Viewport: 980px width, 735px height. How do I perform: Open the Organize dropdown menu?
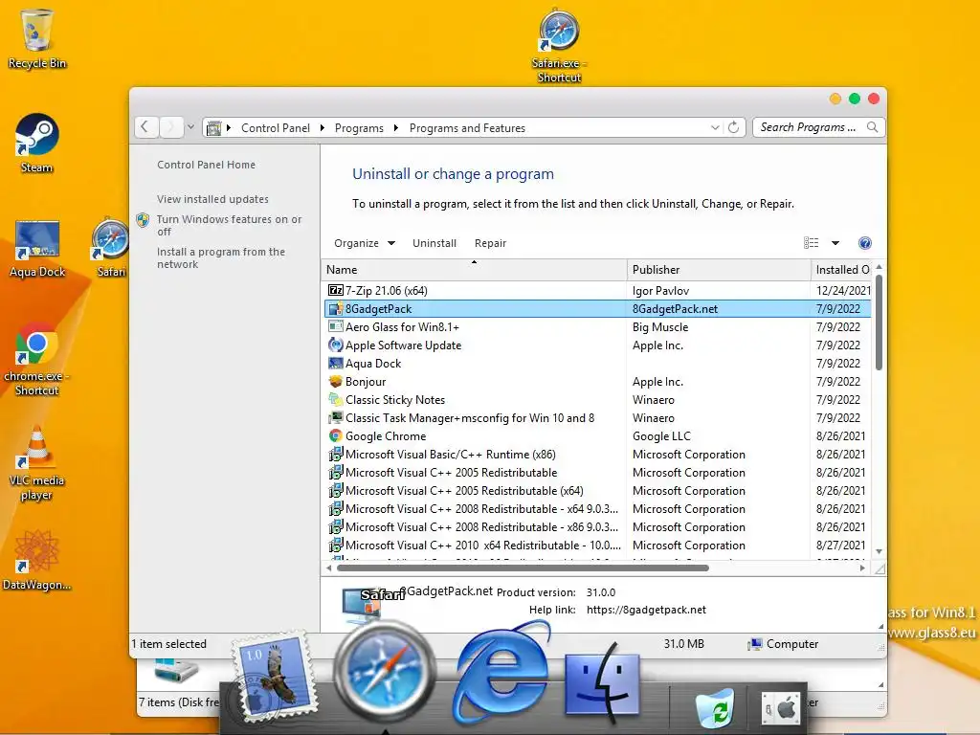[365, 243]
